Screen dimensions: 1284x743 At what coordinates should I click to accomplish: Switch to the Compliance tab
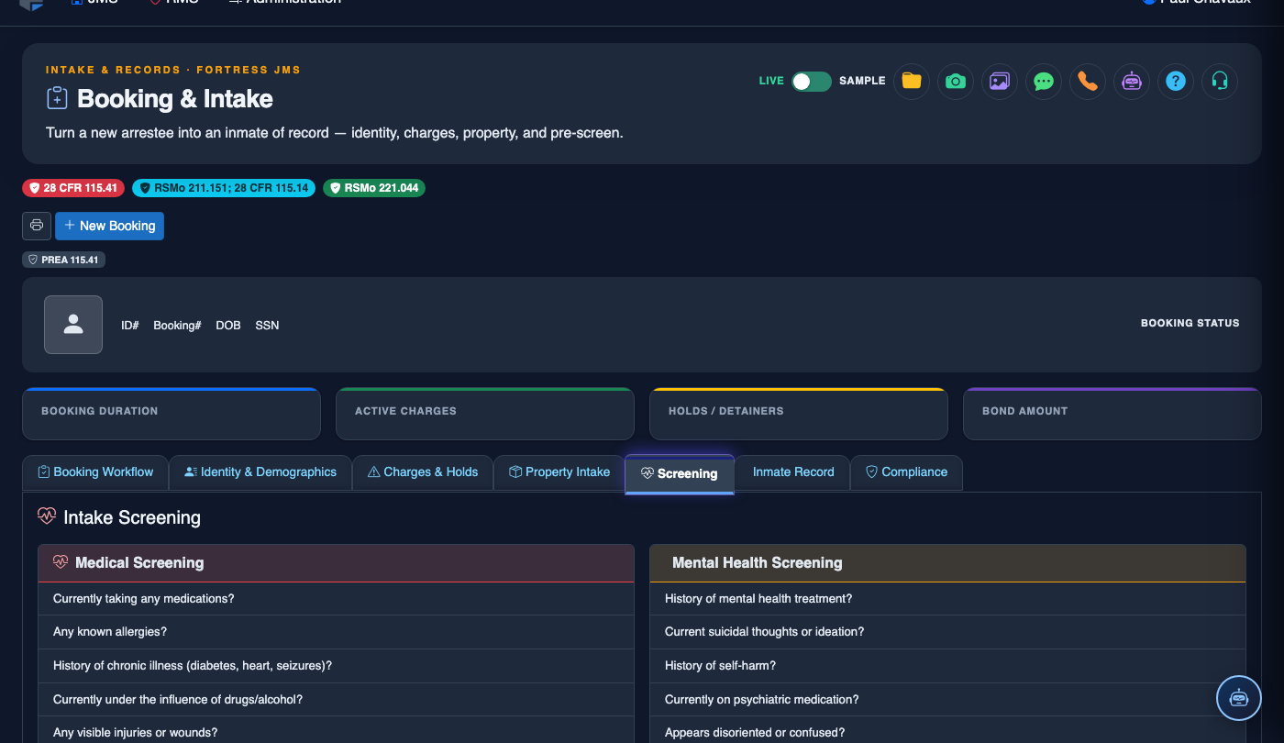907,472
